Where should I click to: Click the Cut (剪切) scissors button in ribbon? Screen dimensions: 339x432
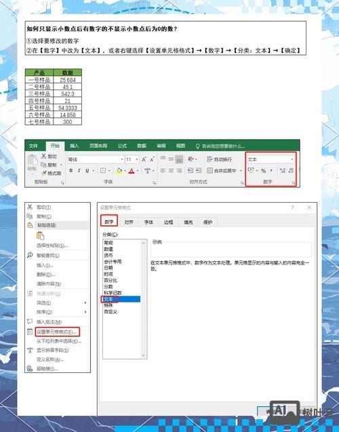49,156
